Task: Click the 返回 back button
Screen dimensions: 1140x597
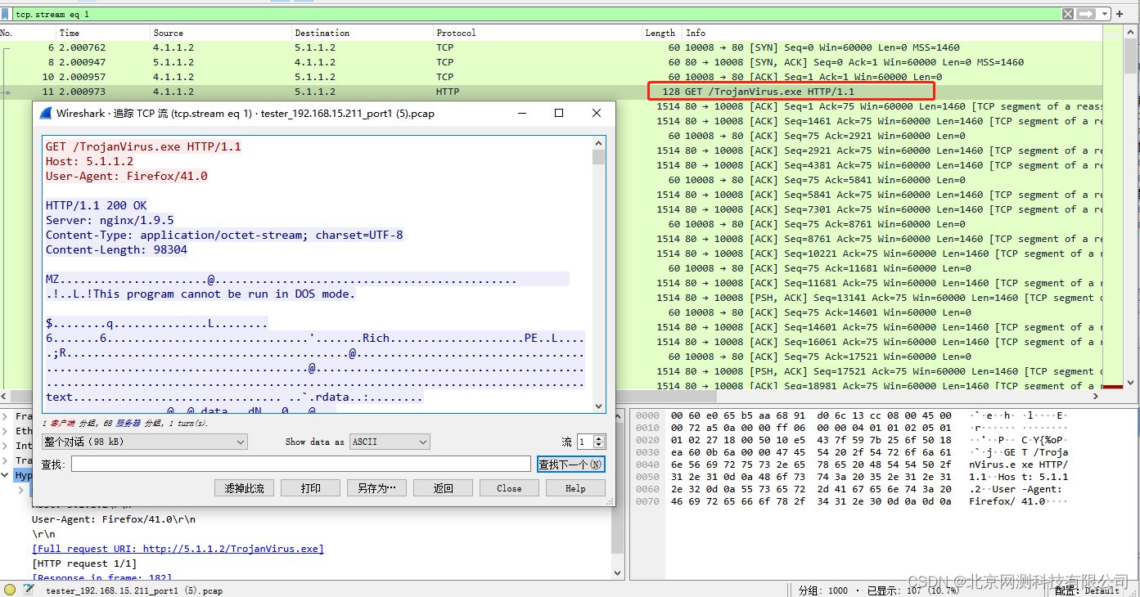Action: 443,488
